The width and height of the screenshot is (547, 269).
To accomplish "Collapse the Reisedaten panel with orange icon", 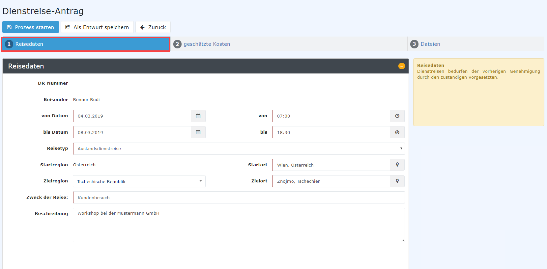I will [401, 66].
